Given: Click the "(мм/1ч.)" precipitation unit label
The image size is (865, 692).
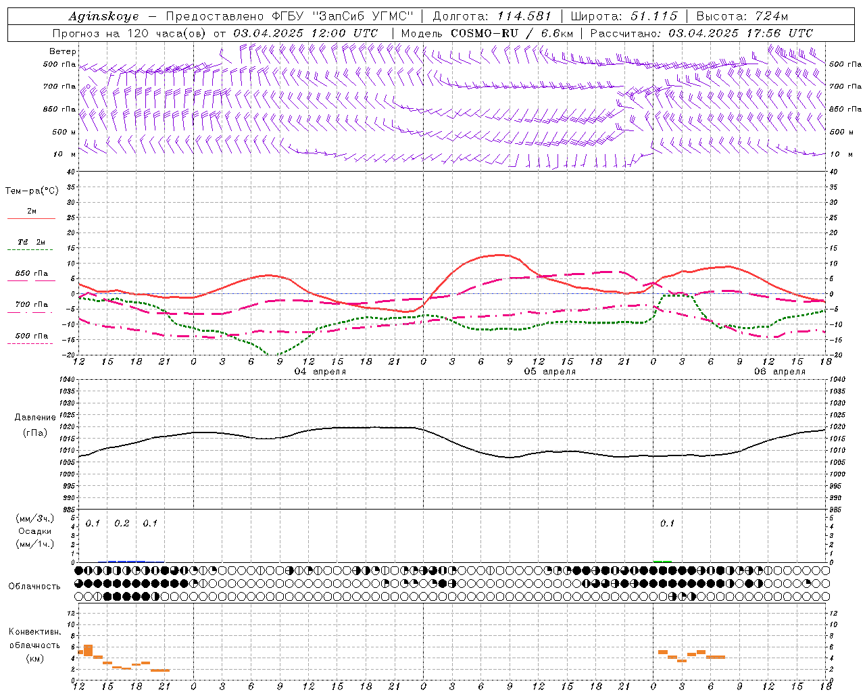Looking at the screenshot, I should coord(34,544).
